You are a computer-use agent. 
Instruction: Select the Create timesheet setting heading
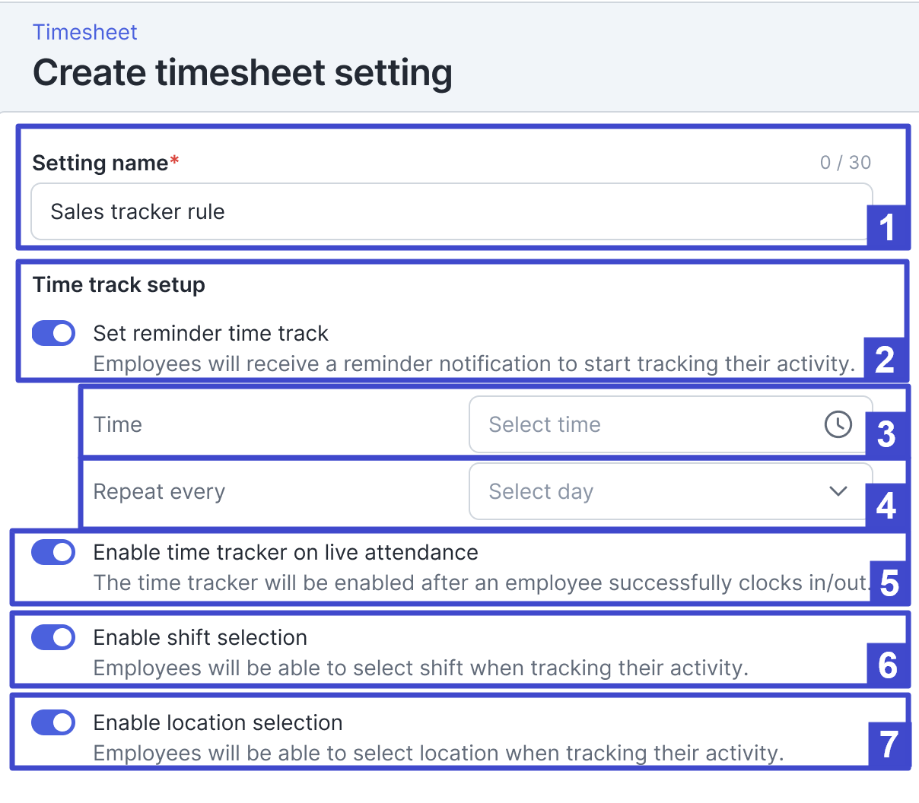coord(242,72)
